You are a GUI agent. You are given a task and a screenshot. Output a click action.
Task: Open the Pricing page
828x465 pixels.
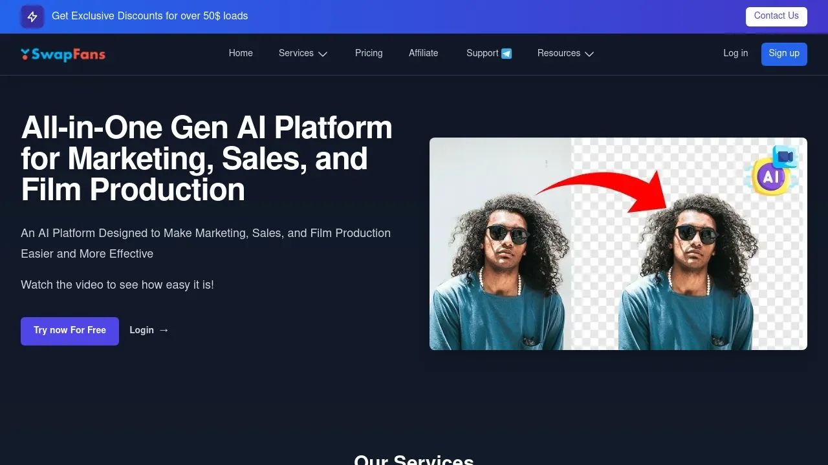[369, 54]
